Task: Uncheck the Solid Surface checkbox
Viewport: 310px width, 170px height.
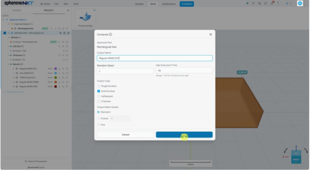Action: click(x=99, y=91)
